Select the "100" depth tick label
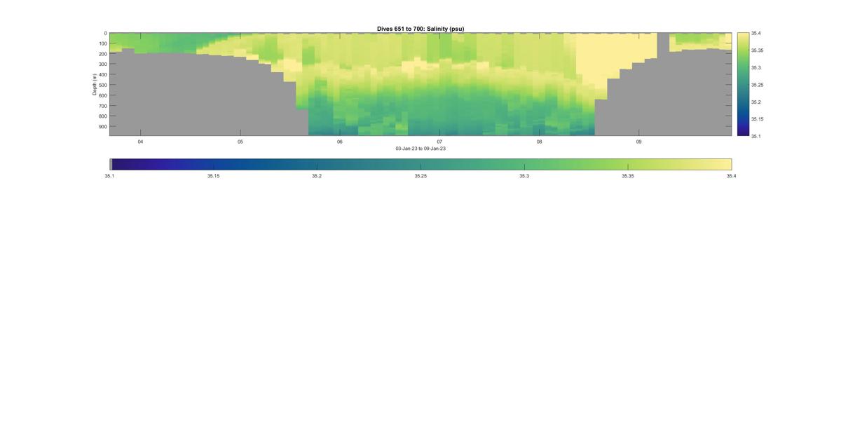Image resolution: width=841 pixels, height=436 pixels. 102,43
